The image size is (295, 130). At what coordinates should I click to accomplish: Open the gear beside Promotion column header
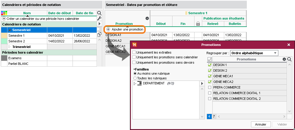click(x=147, y=18)
